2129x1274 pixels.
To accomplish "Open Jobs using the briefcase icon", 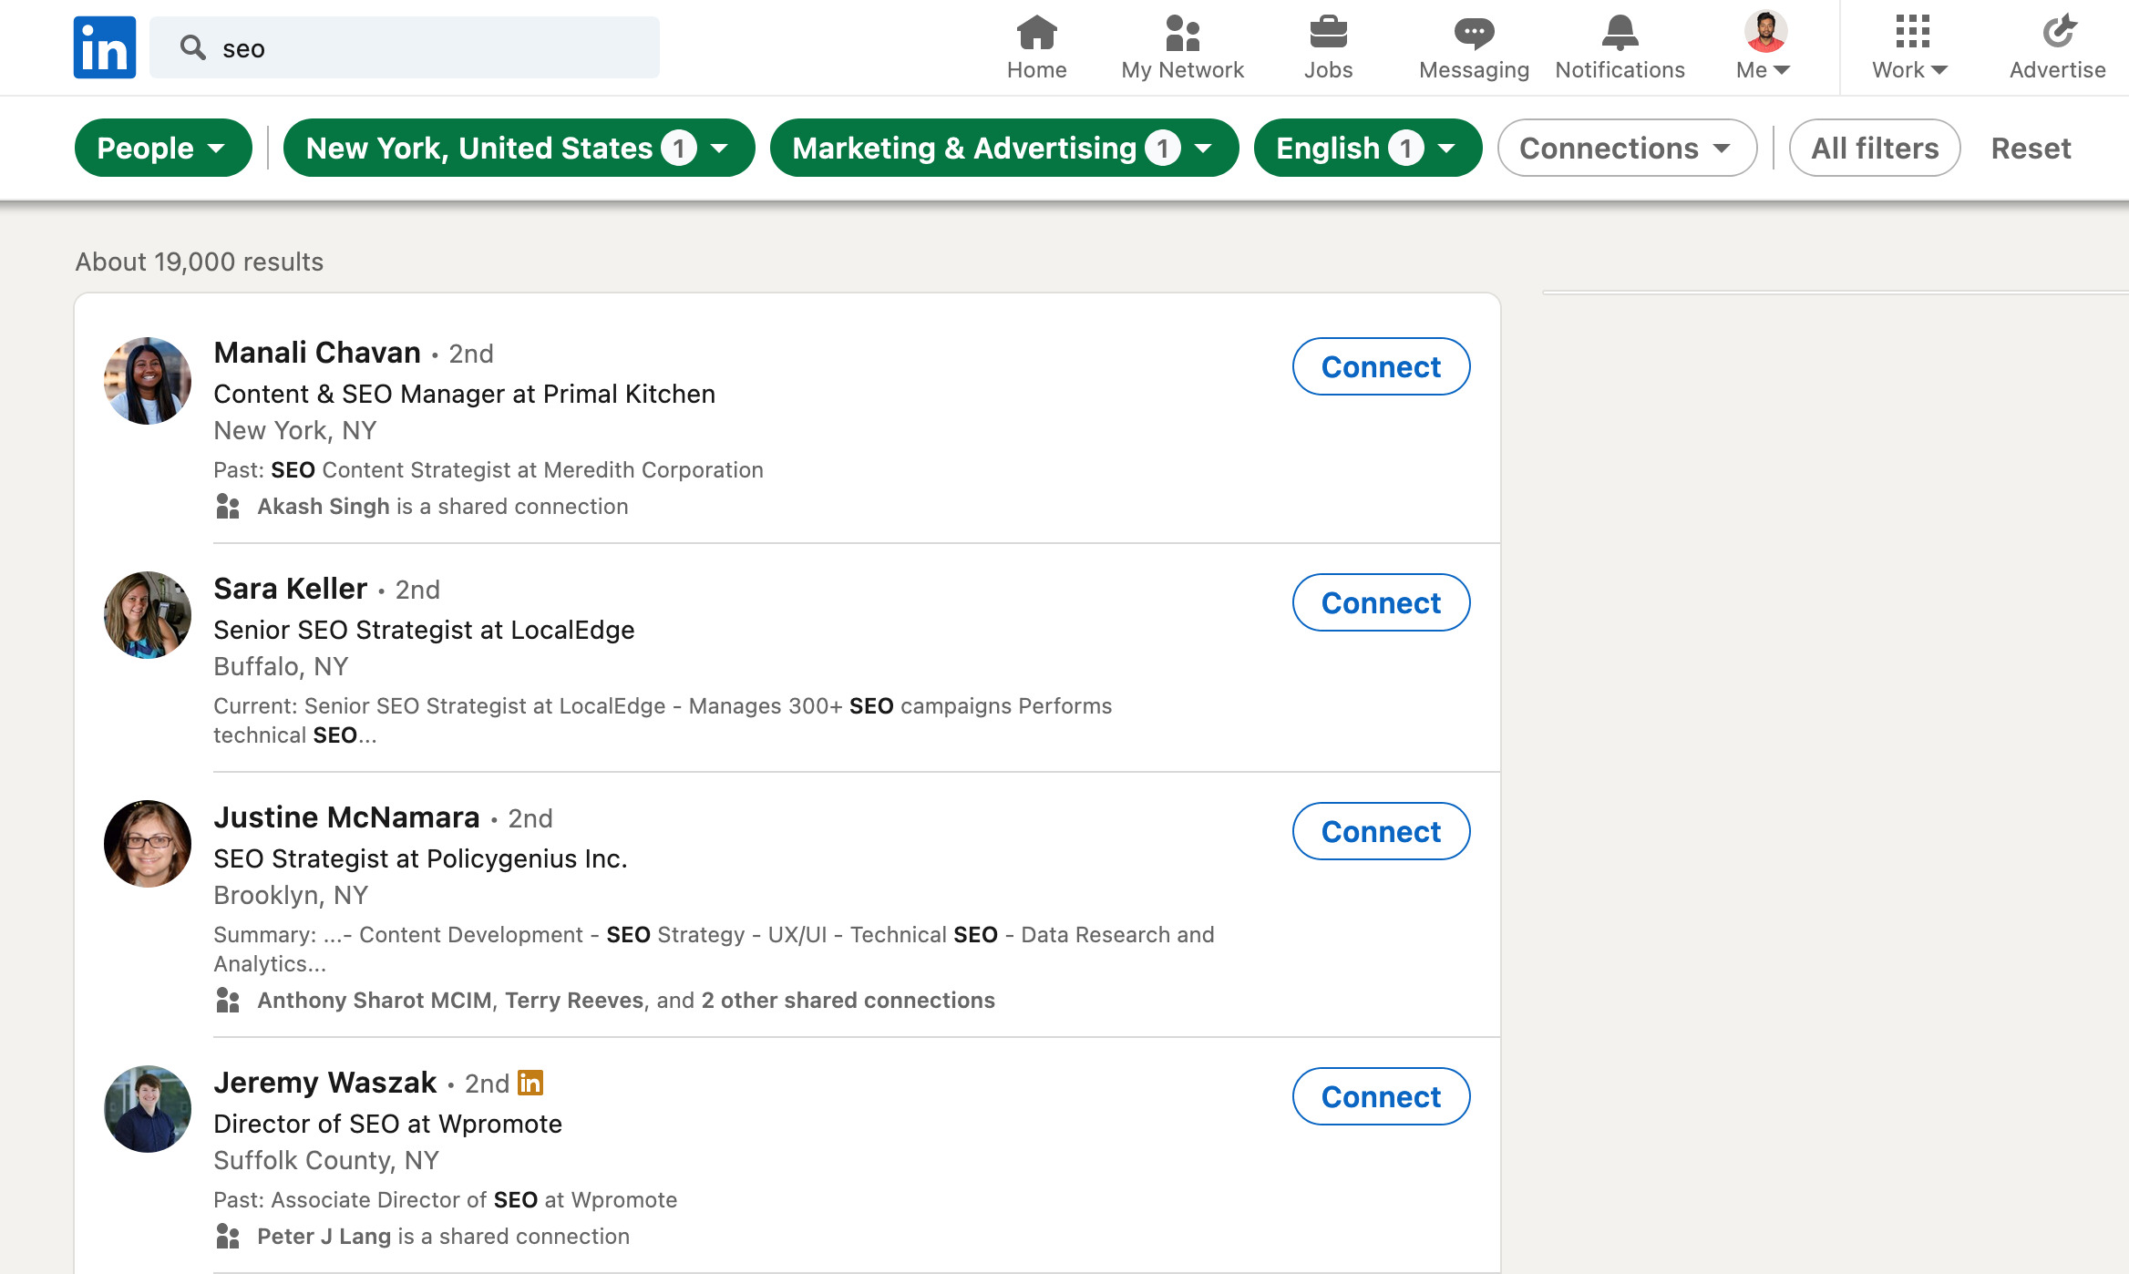I will [1330, 35].
